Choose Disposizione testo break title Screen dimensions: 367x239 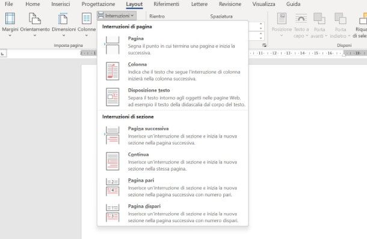(x=149, y=90)
